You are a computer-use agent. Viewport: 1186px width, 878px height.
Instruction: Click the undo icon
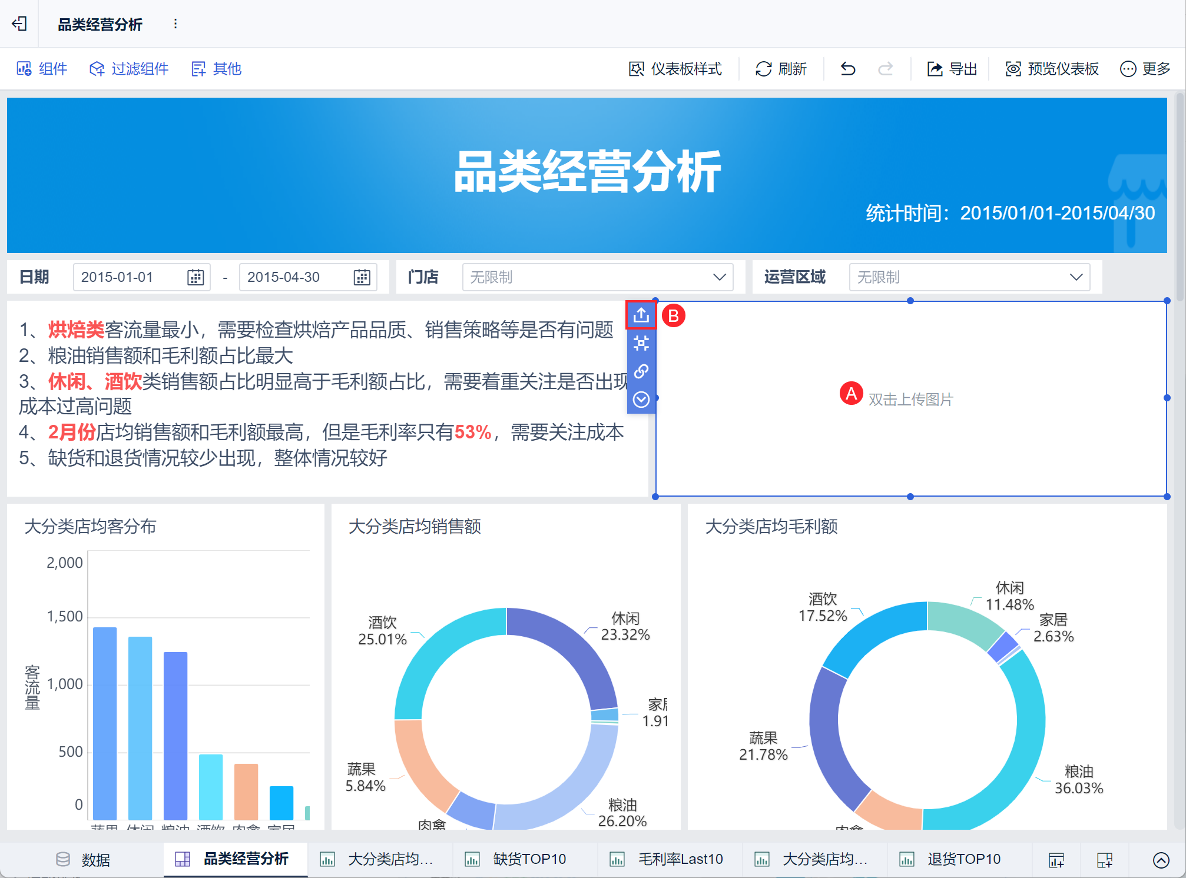tap(847, 69)
